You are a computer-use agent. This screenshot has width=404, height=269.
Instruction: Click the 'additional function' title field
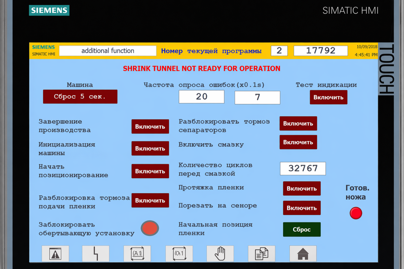coord(108,51)
